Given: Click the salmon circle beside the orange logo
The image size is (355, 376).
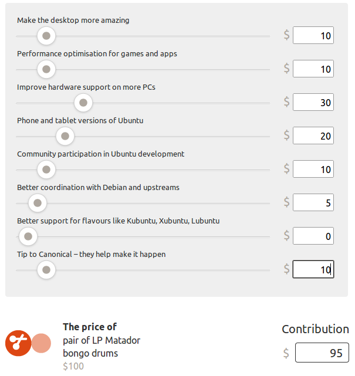Looking at the screenshot, I should 41,343.
